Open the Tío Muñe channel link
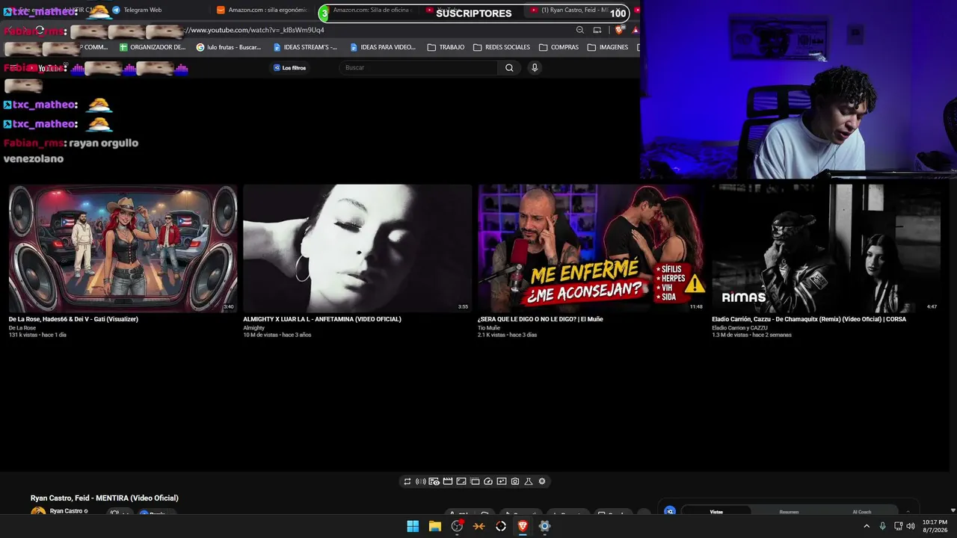This screenshot has height=538, width=957. coord(489,328)
